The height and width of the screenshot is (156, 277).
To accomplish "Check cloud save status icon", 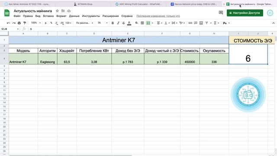I will [69, 11].
